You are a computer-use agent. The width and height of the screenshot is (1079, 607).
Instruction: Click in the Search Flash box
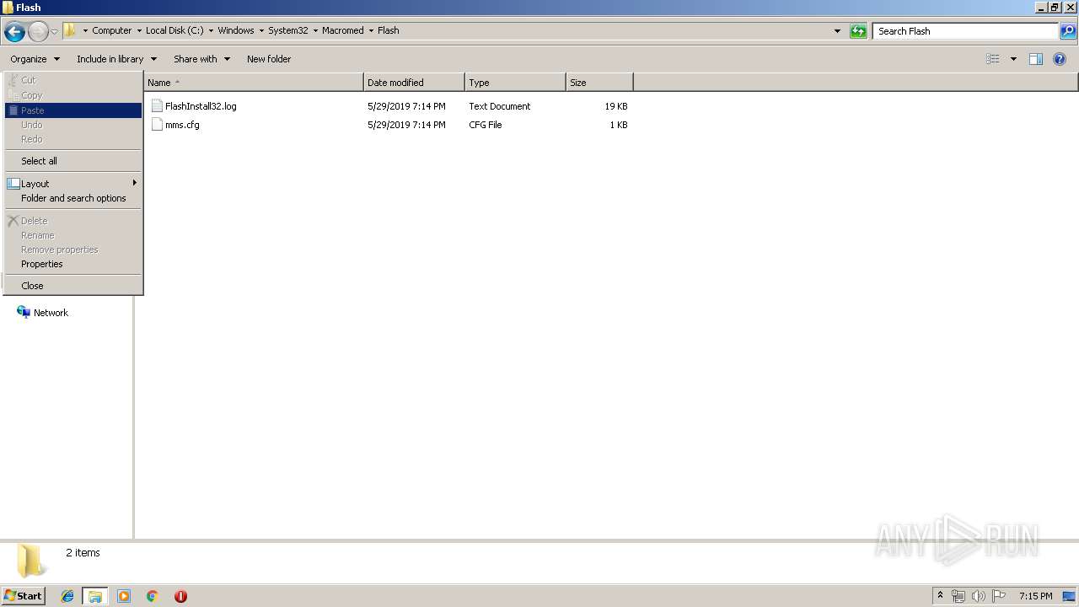point(965,31)
